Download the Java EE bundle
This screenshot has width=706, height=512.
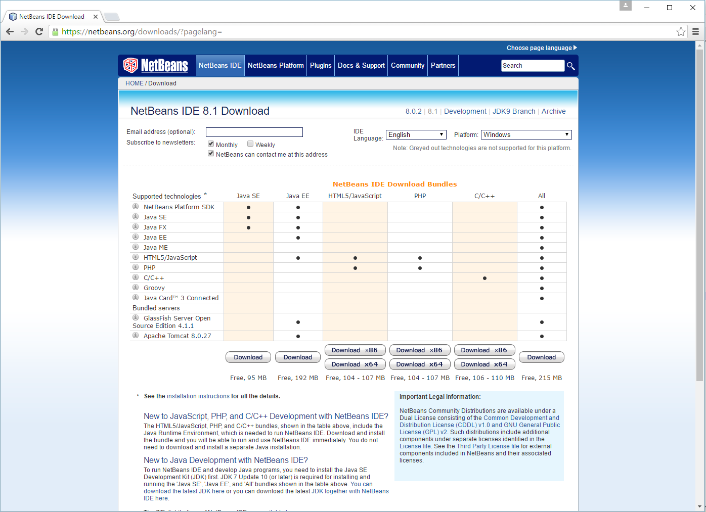click(x=298, y=357)
